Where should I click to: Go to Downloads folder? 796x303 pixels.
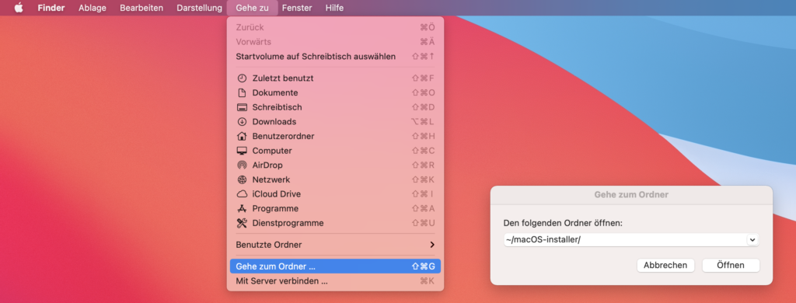tap(335, 122)
